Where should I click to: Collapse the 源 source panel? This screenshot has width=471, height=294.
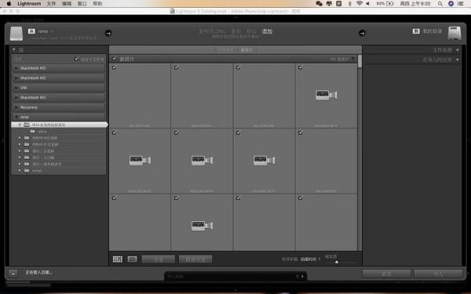point(14,50)
